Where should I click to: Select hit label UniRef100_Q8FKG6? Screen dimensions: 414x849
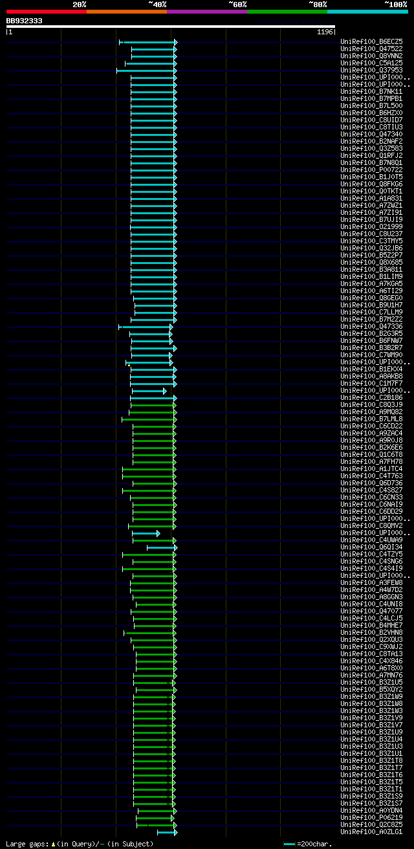coord(371,184)
